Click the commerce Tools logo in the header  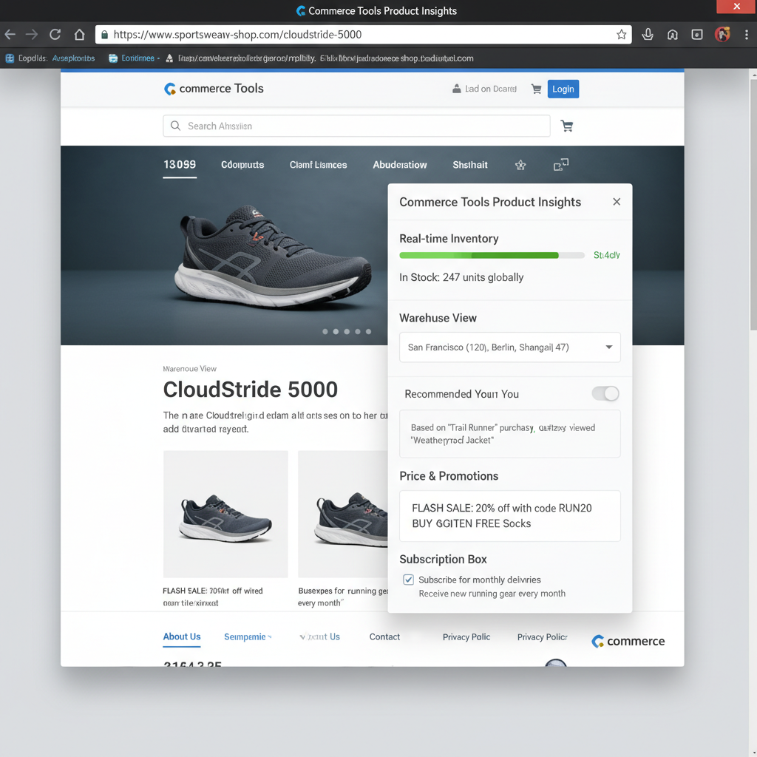(x=214, y=89)
